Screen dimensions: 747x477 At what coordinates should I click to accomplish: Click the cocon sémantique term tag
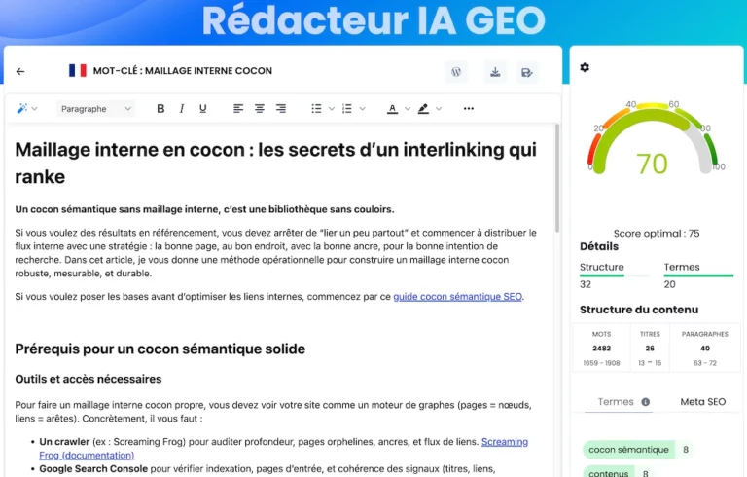(x=628, y=450)
